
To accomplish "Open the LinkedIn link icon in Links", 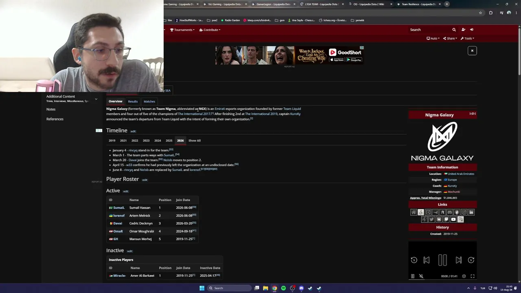I will point(471,212).
